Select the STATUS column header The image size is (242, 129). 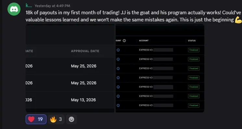tap(192, 41)
